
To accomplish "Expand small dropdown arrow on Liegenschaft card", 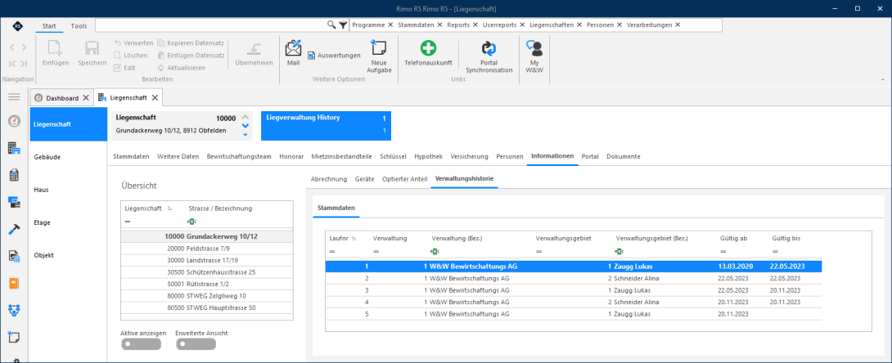I will coord(246,135).
